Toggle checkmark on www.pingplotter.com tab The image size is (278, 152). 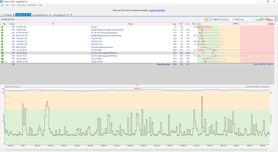tap(50, 15)
